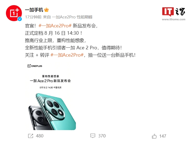
Task: Click the comment count 370
Action: coord(102,136)
